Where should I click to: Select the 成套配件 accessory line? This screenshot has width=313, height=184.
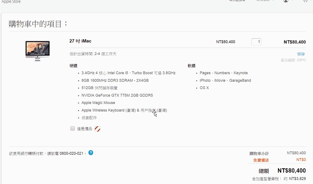(89, 118)
